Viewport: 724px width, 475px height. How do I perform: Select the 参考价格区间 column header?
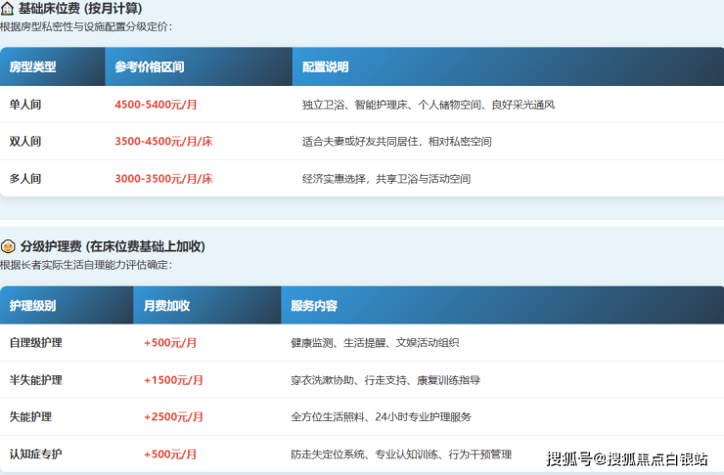pos(150,67)
